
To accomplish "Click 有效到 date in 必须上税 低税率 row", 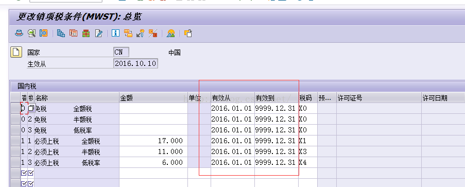I will [x=277, y=162].
